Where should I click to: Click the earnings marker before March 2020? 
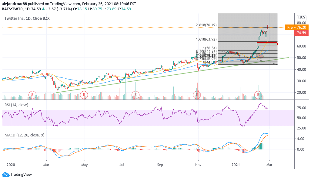32,95
